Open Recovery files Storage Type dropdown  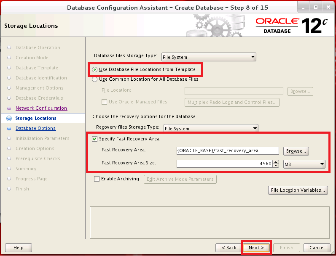[x=211, y=129]
